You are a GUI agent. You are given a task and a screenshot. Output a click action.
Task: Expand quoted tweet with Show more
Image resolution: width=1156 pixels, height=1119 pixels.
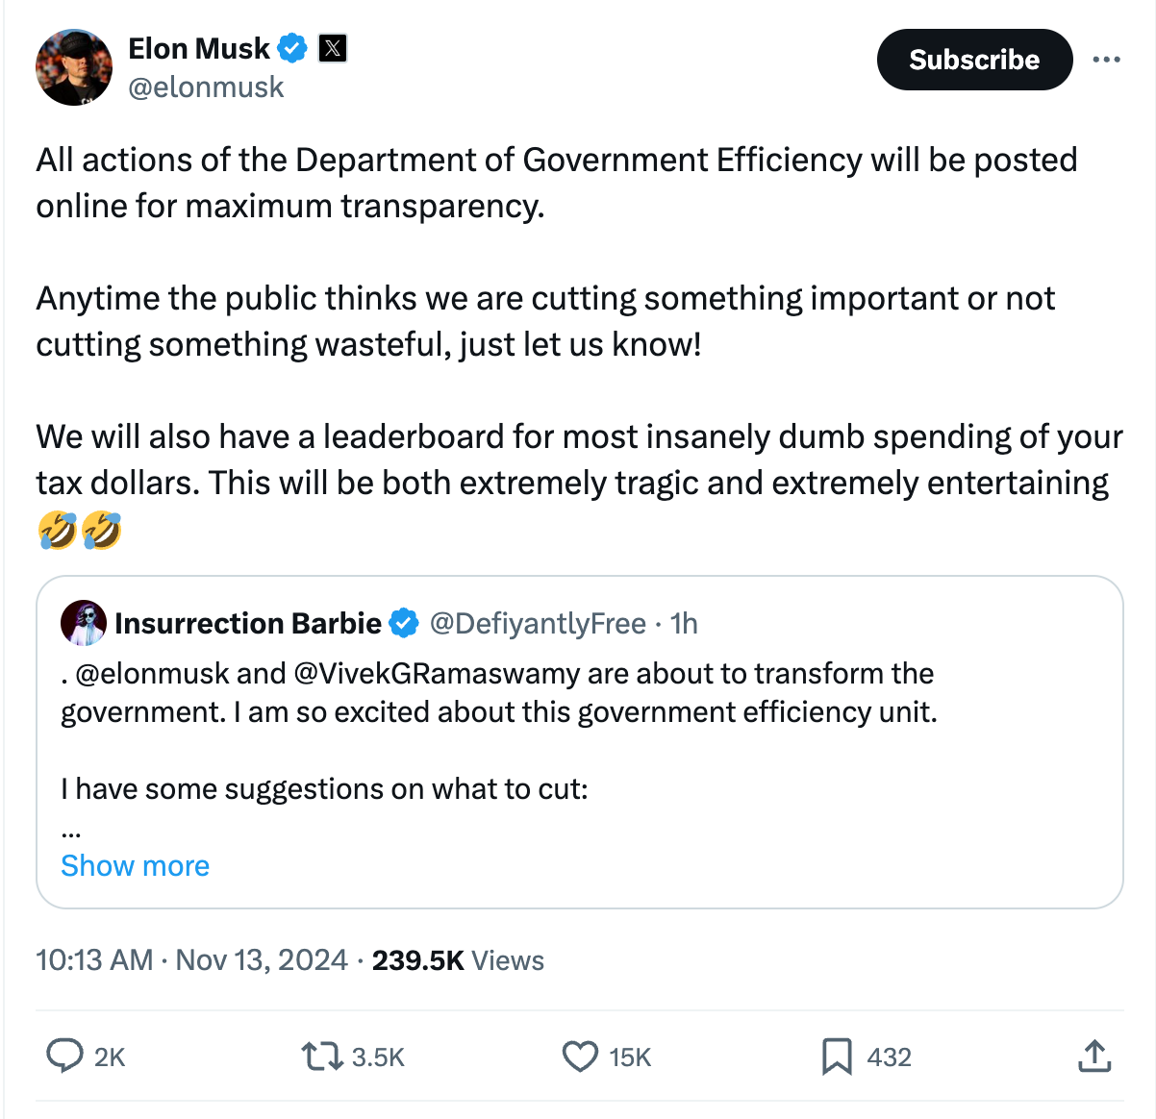click(x=135, y=865)
